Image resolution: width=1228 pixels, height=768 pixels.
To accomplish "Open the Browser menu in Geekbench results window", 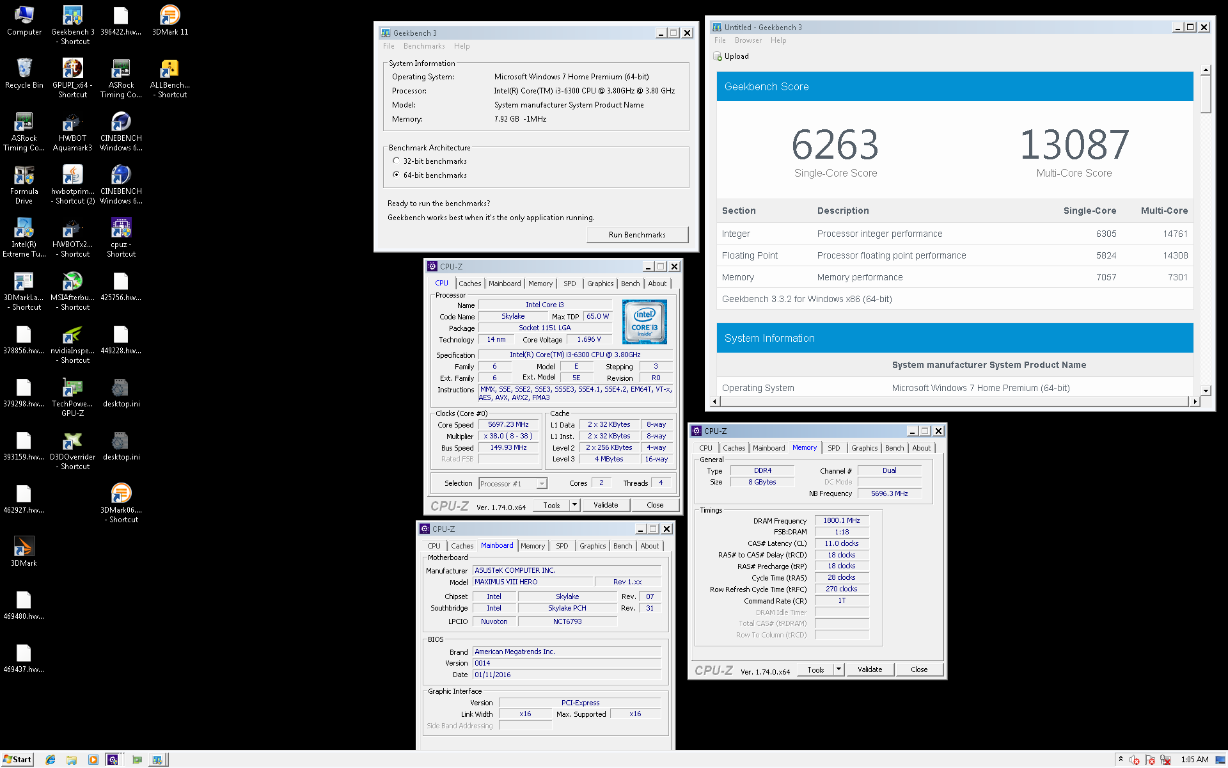I will 748,40.
